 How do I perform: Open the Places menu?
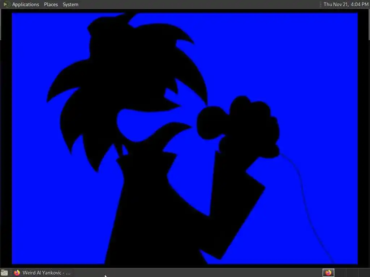pyautogui.click(x=51, y=4)
